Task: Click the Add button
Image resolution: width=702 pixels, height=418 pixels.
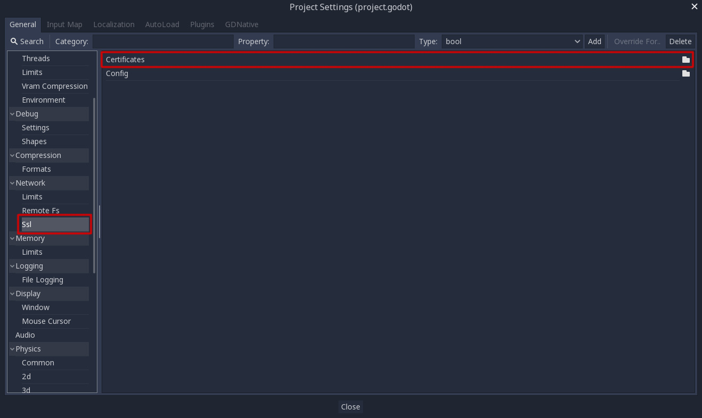Action: coord(594,41)
